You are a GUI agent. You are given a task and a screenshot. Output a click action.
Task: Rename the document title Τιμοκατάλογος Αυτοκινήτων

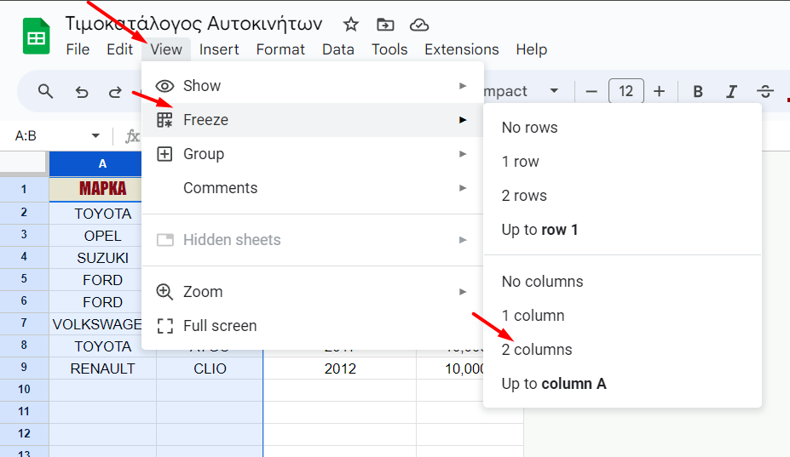194,24
